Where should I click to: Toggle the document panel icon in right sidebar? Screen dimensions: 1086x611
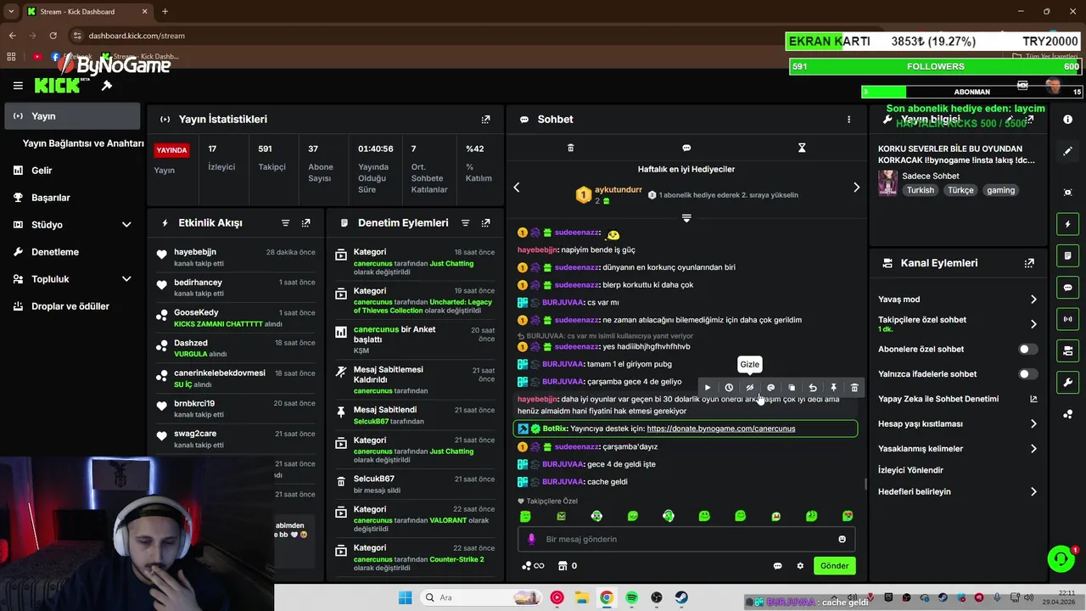pyautogui.click(x=1067, y=255)
